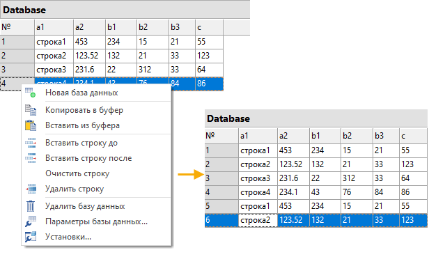The width and height of the screenshot is (429, 273).
Task: Select row header 1 in the four-row table
Action: pos(17,42)
